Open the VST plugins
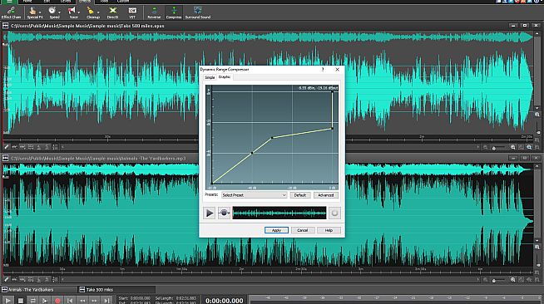Image resolution: width=544 pixels, height=304 pixels. pos(132,12)
